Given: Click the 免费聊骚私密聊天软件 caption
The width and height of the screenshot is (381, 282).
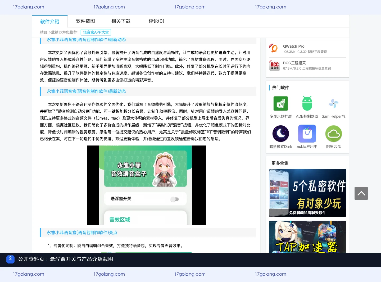Looking at the screenshot, I should click(x=307, y=213).
